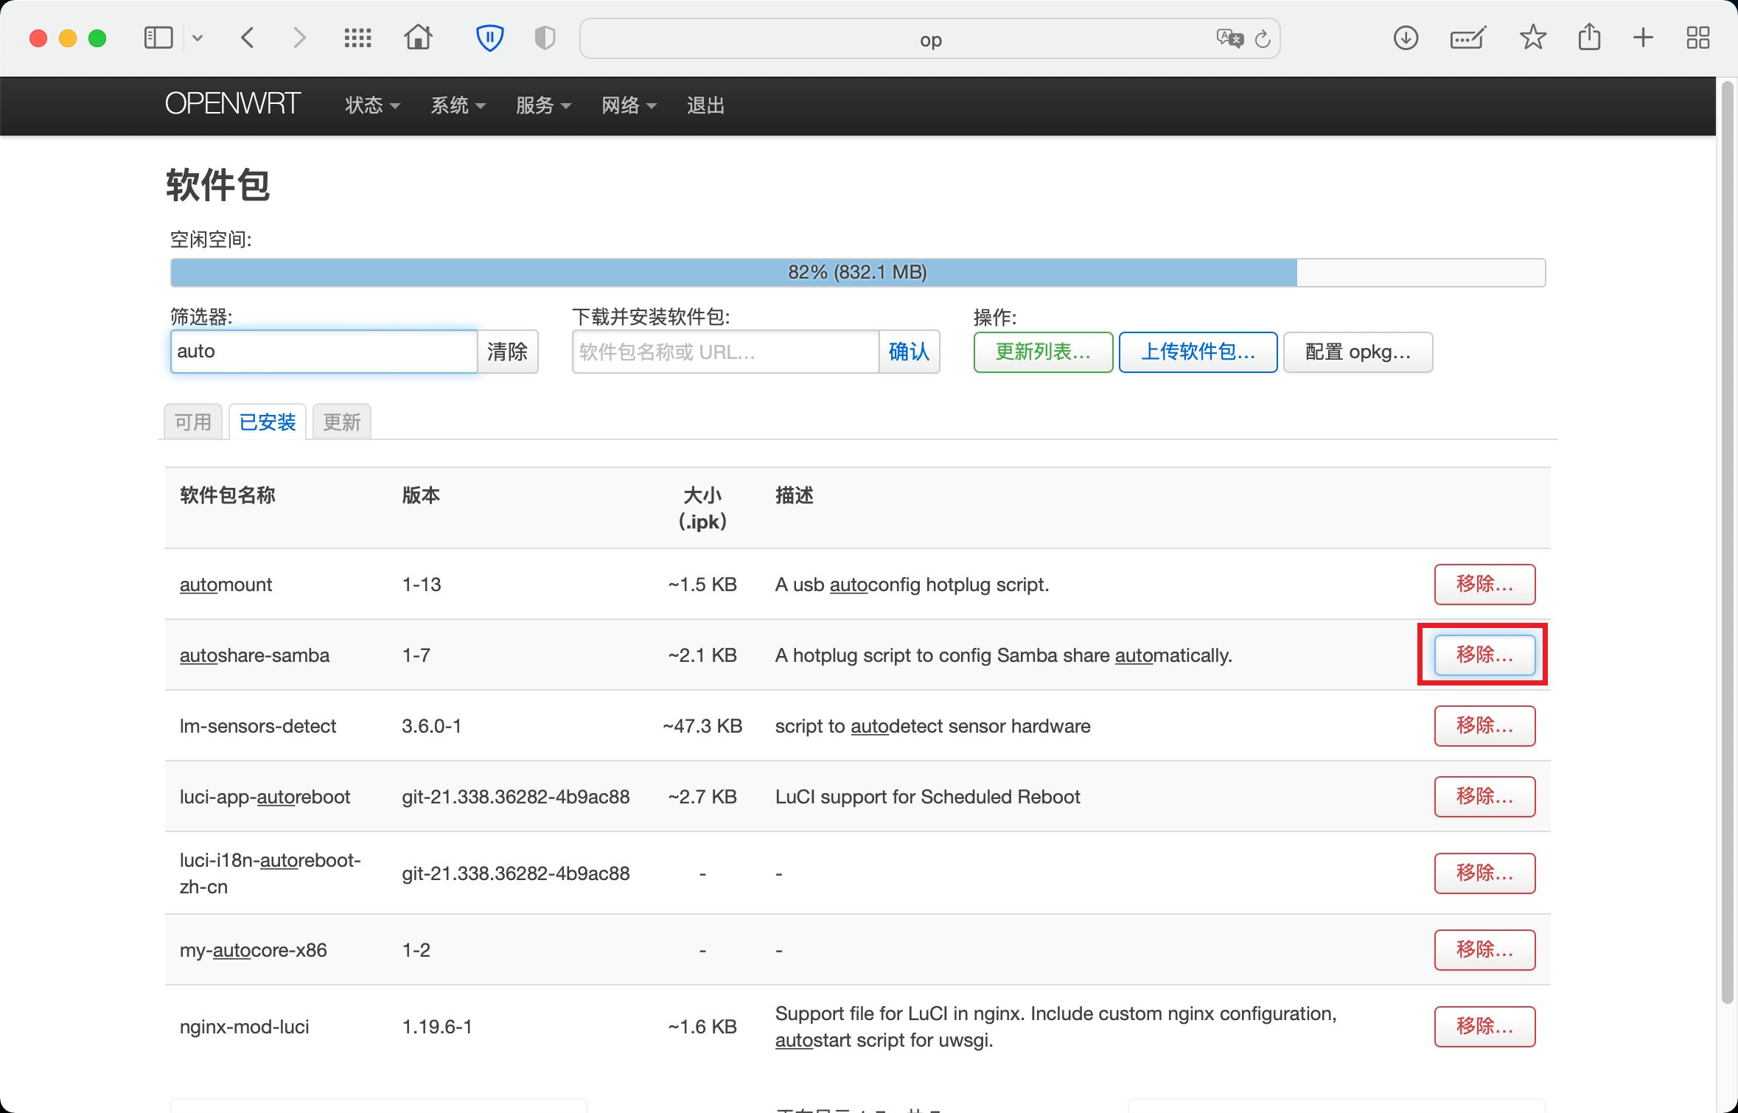The height and width of the screenshot is (1113, 1738).
Task: Click the Safari sidebar toggle icon
Action: (158, 38)
